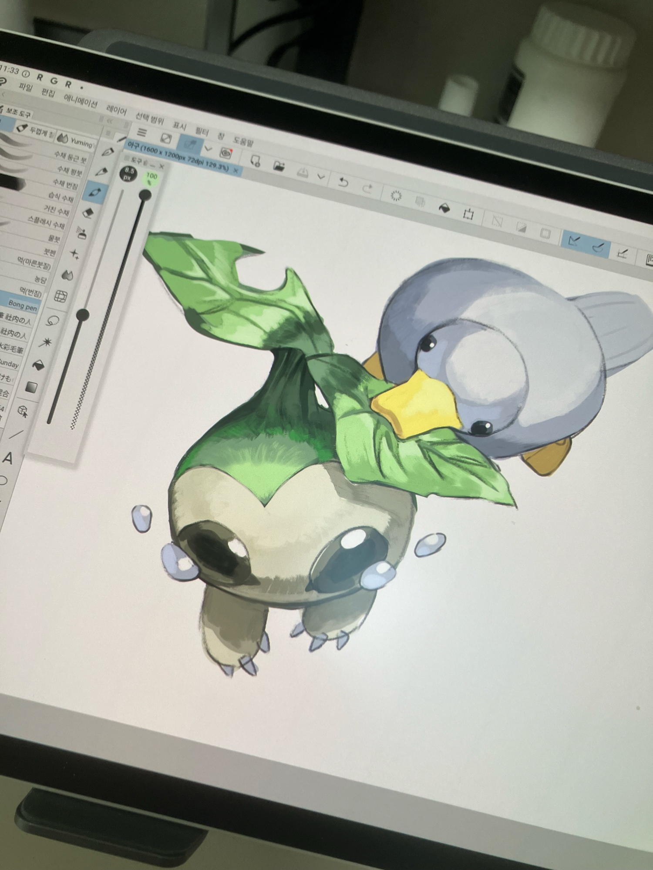Select the Fill bucket tool in tool palette

pyautogui.click(x=38, y=365)
